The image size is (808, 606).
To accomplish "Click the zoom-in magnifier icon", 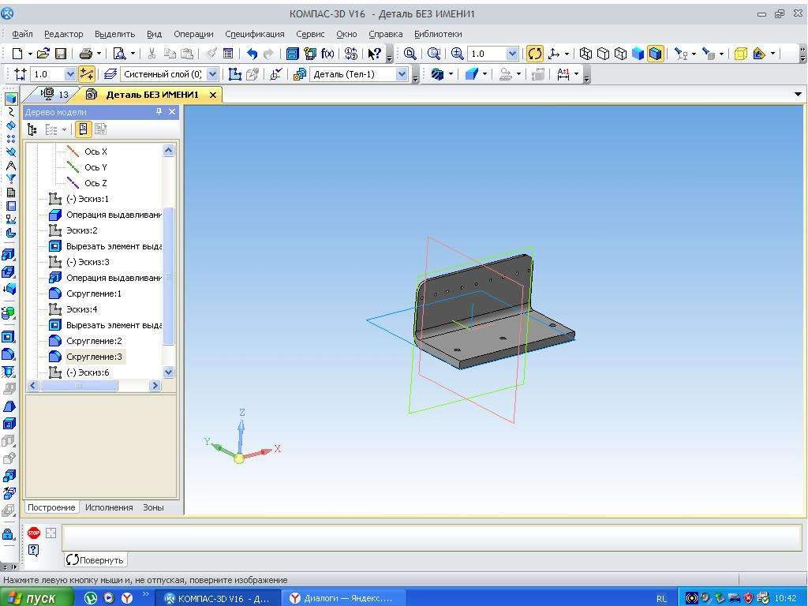I will [458, 54].
